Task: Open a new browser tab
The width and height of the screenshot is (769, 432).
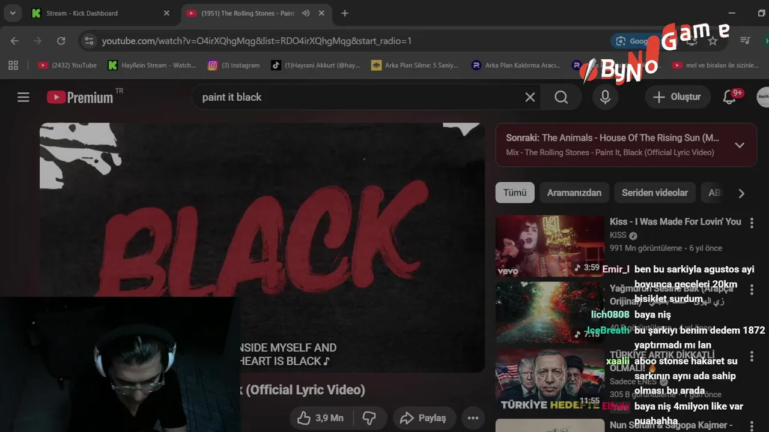Action: 345,13
